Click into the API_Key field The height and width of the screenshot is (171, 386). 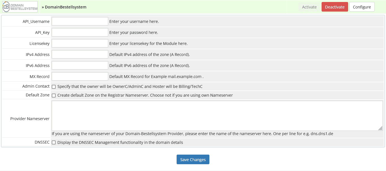[80, 33]
